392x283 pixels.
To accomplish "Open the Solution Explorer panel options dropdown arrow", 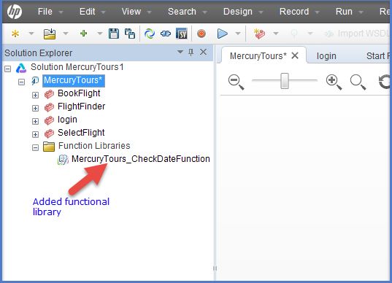I will click(180, 52).
